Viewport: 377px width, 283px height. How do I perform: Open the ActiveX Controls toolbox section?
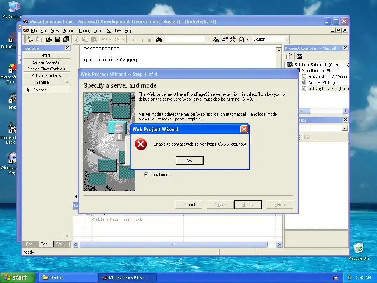[46, 76]
